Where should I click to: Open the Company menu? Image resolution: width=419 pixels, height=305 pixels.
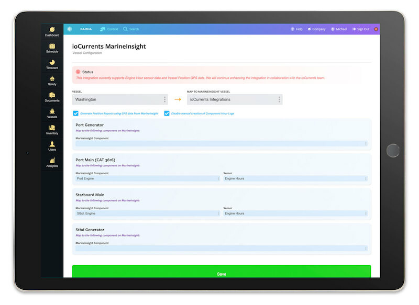point(316,29)
